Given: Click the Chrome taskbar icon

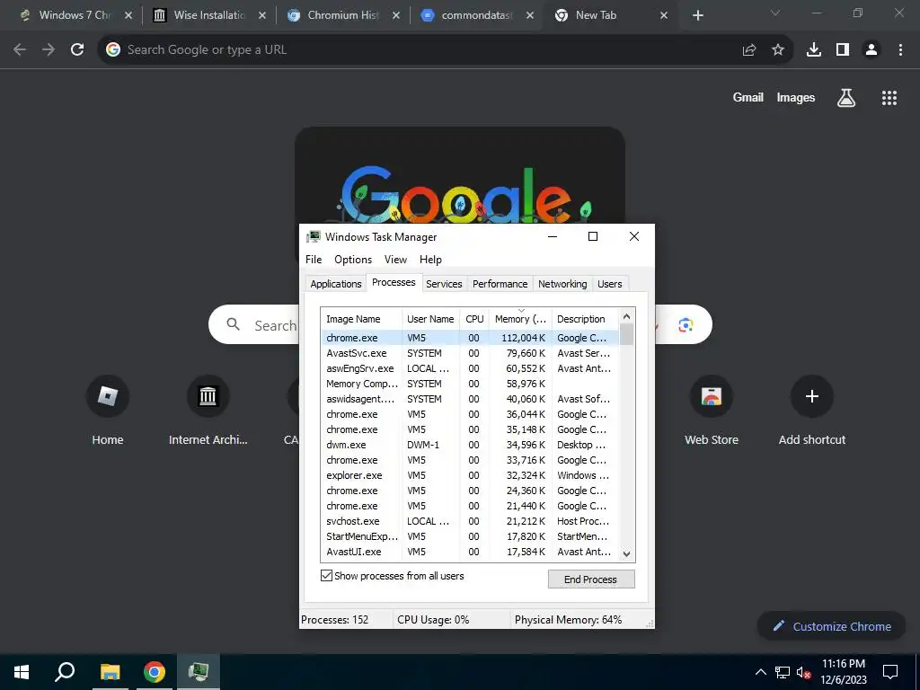Looking at the screenshot, I should 155,672.
